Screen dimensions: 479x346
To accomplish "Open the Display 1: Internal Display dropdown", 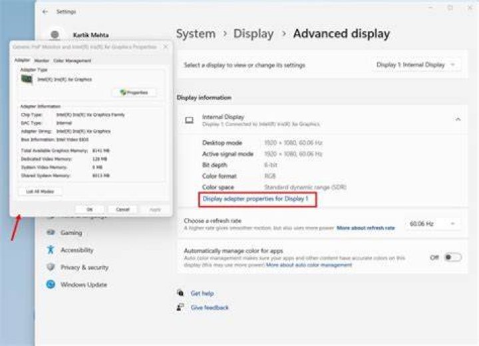I will [416, 64].
